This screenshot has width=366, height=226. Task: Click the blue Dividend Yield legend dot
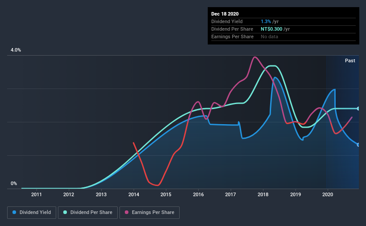click(14, 212)
